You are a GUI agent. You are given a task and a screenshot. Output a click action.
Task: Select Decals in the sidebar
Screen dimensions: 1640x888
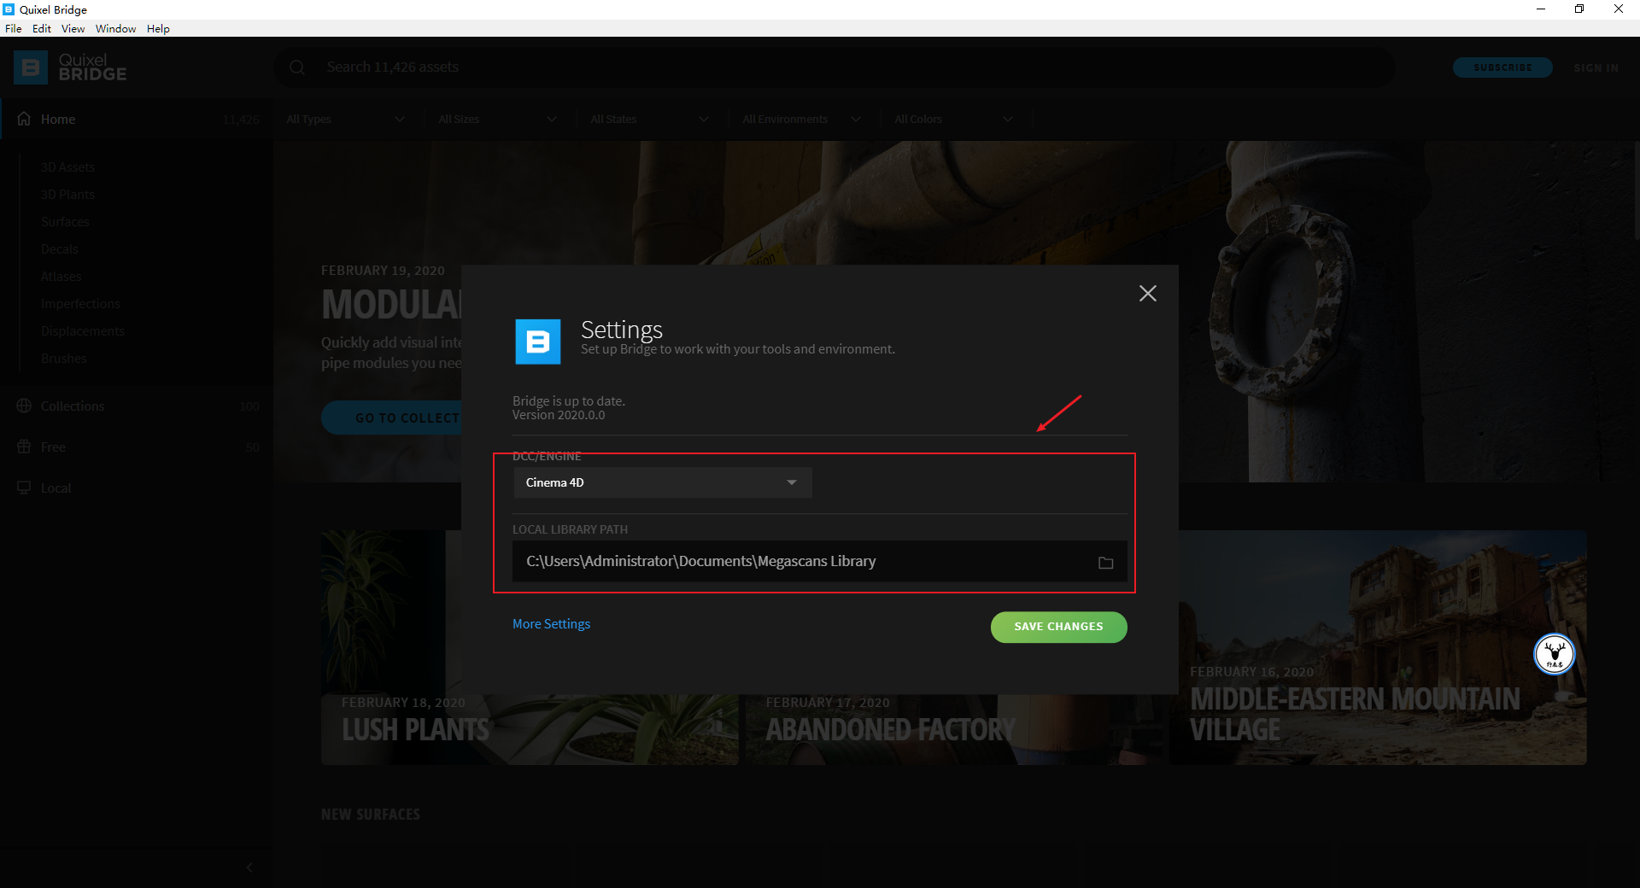[x=60, y=249]
